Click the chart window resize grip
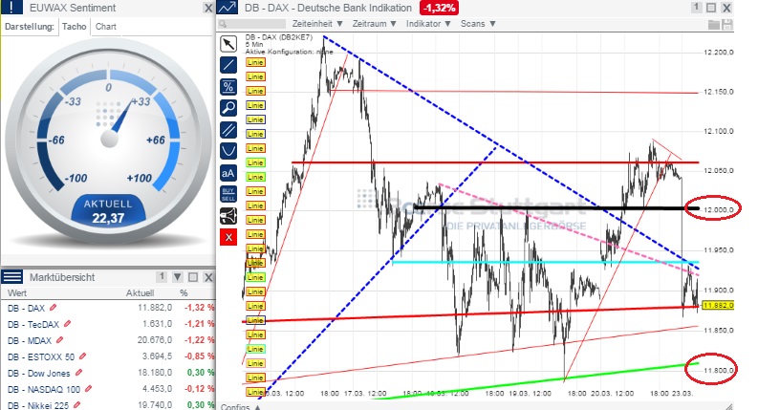Image resolution: width=780 pixels, height=410 pixels. click(728, 406)
